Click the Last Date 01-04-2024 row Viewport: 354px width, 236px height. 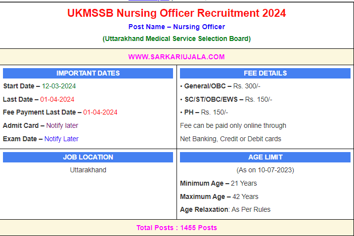39,99
